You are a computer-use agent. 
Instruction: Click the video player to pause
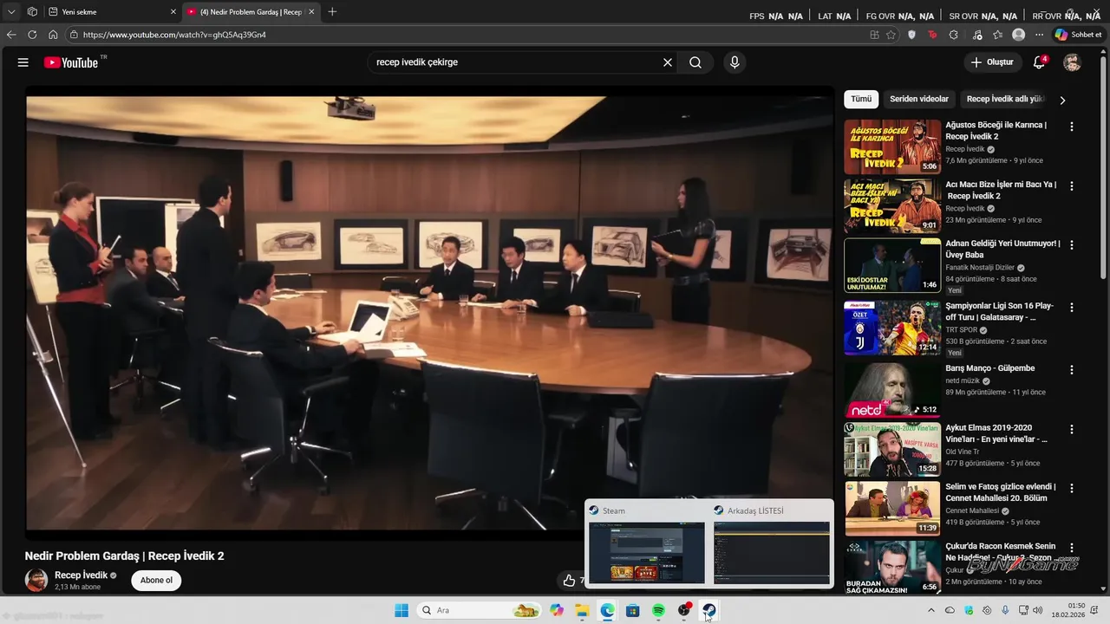tap(429, 312)
